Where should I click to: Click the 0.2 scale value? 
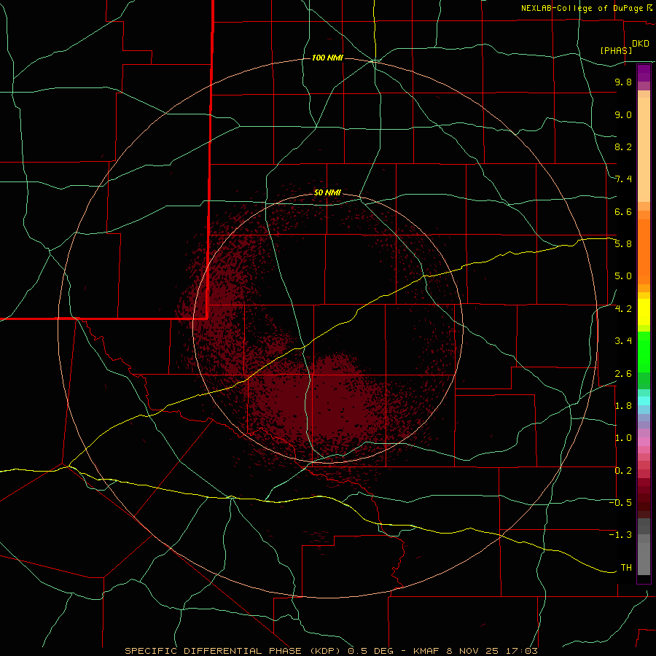pos(623,471)
